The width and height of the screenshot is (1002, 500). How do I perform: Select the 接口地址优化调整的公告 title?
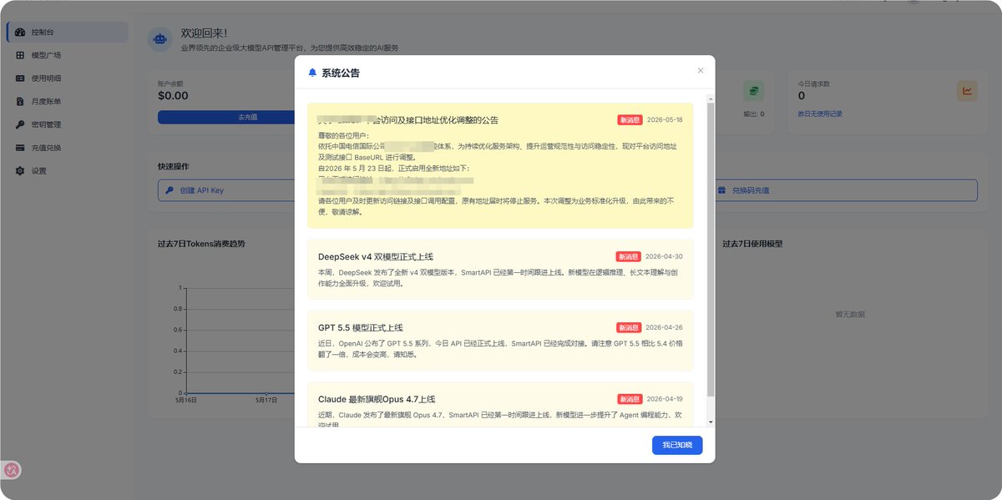[x=408, y=119]
